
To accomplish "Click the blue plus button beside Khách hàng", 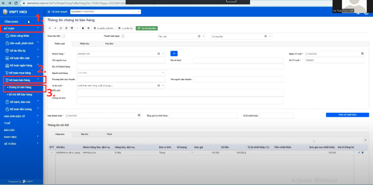I will [174, 54].
